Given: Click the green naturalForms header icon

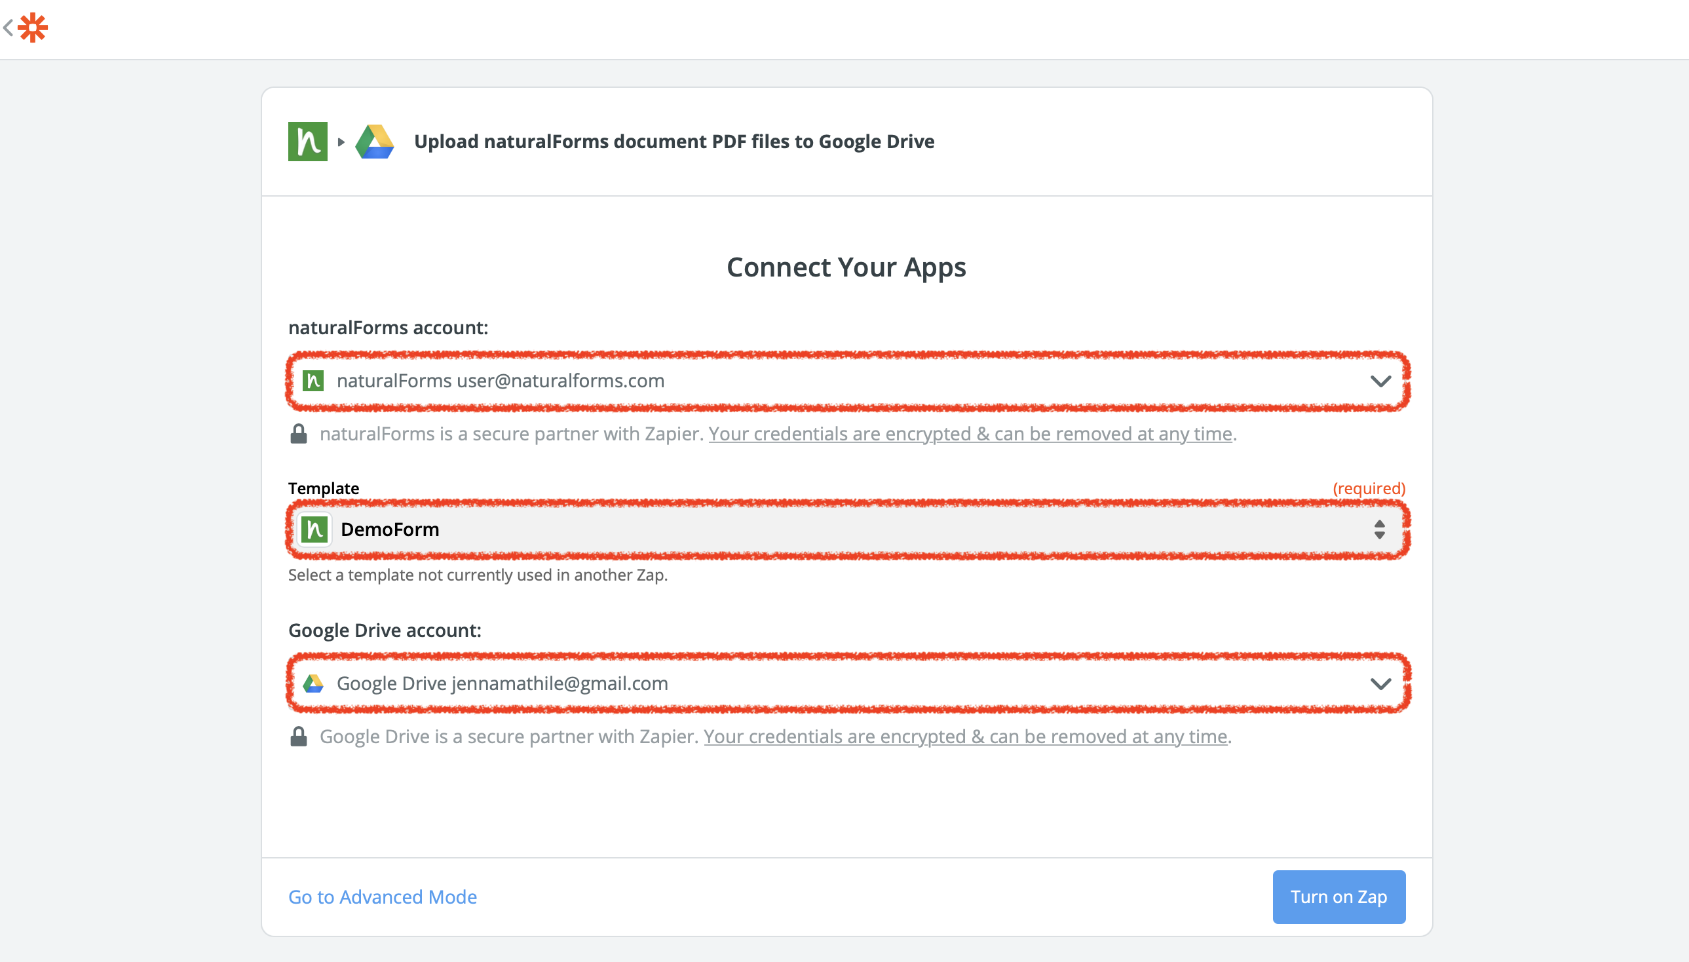Looking at the screenshot, I should [308, 142].
